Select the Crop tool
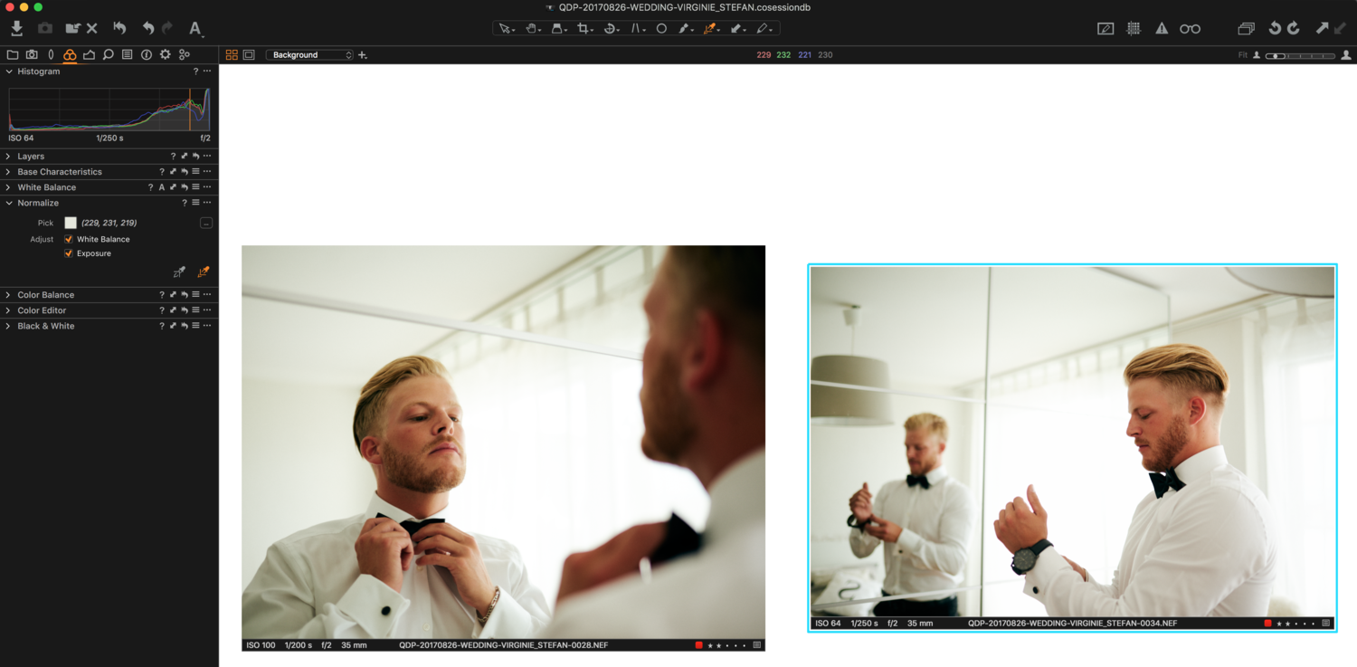 click(585, 29)
